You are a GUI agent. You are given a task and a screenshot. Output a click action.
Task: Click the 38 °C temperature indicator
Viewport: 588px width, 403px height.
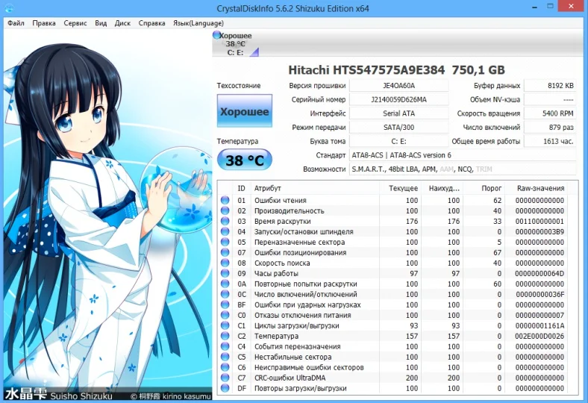(x=245, y=160)
